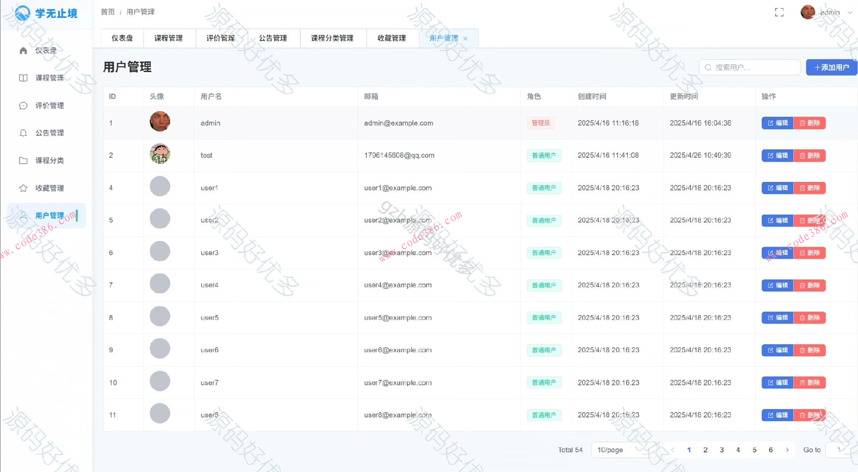Viewport: 858px width, 472px height.
Task: Edit the admin user row
Action: 778,123
